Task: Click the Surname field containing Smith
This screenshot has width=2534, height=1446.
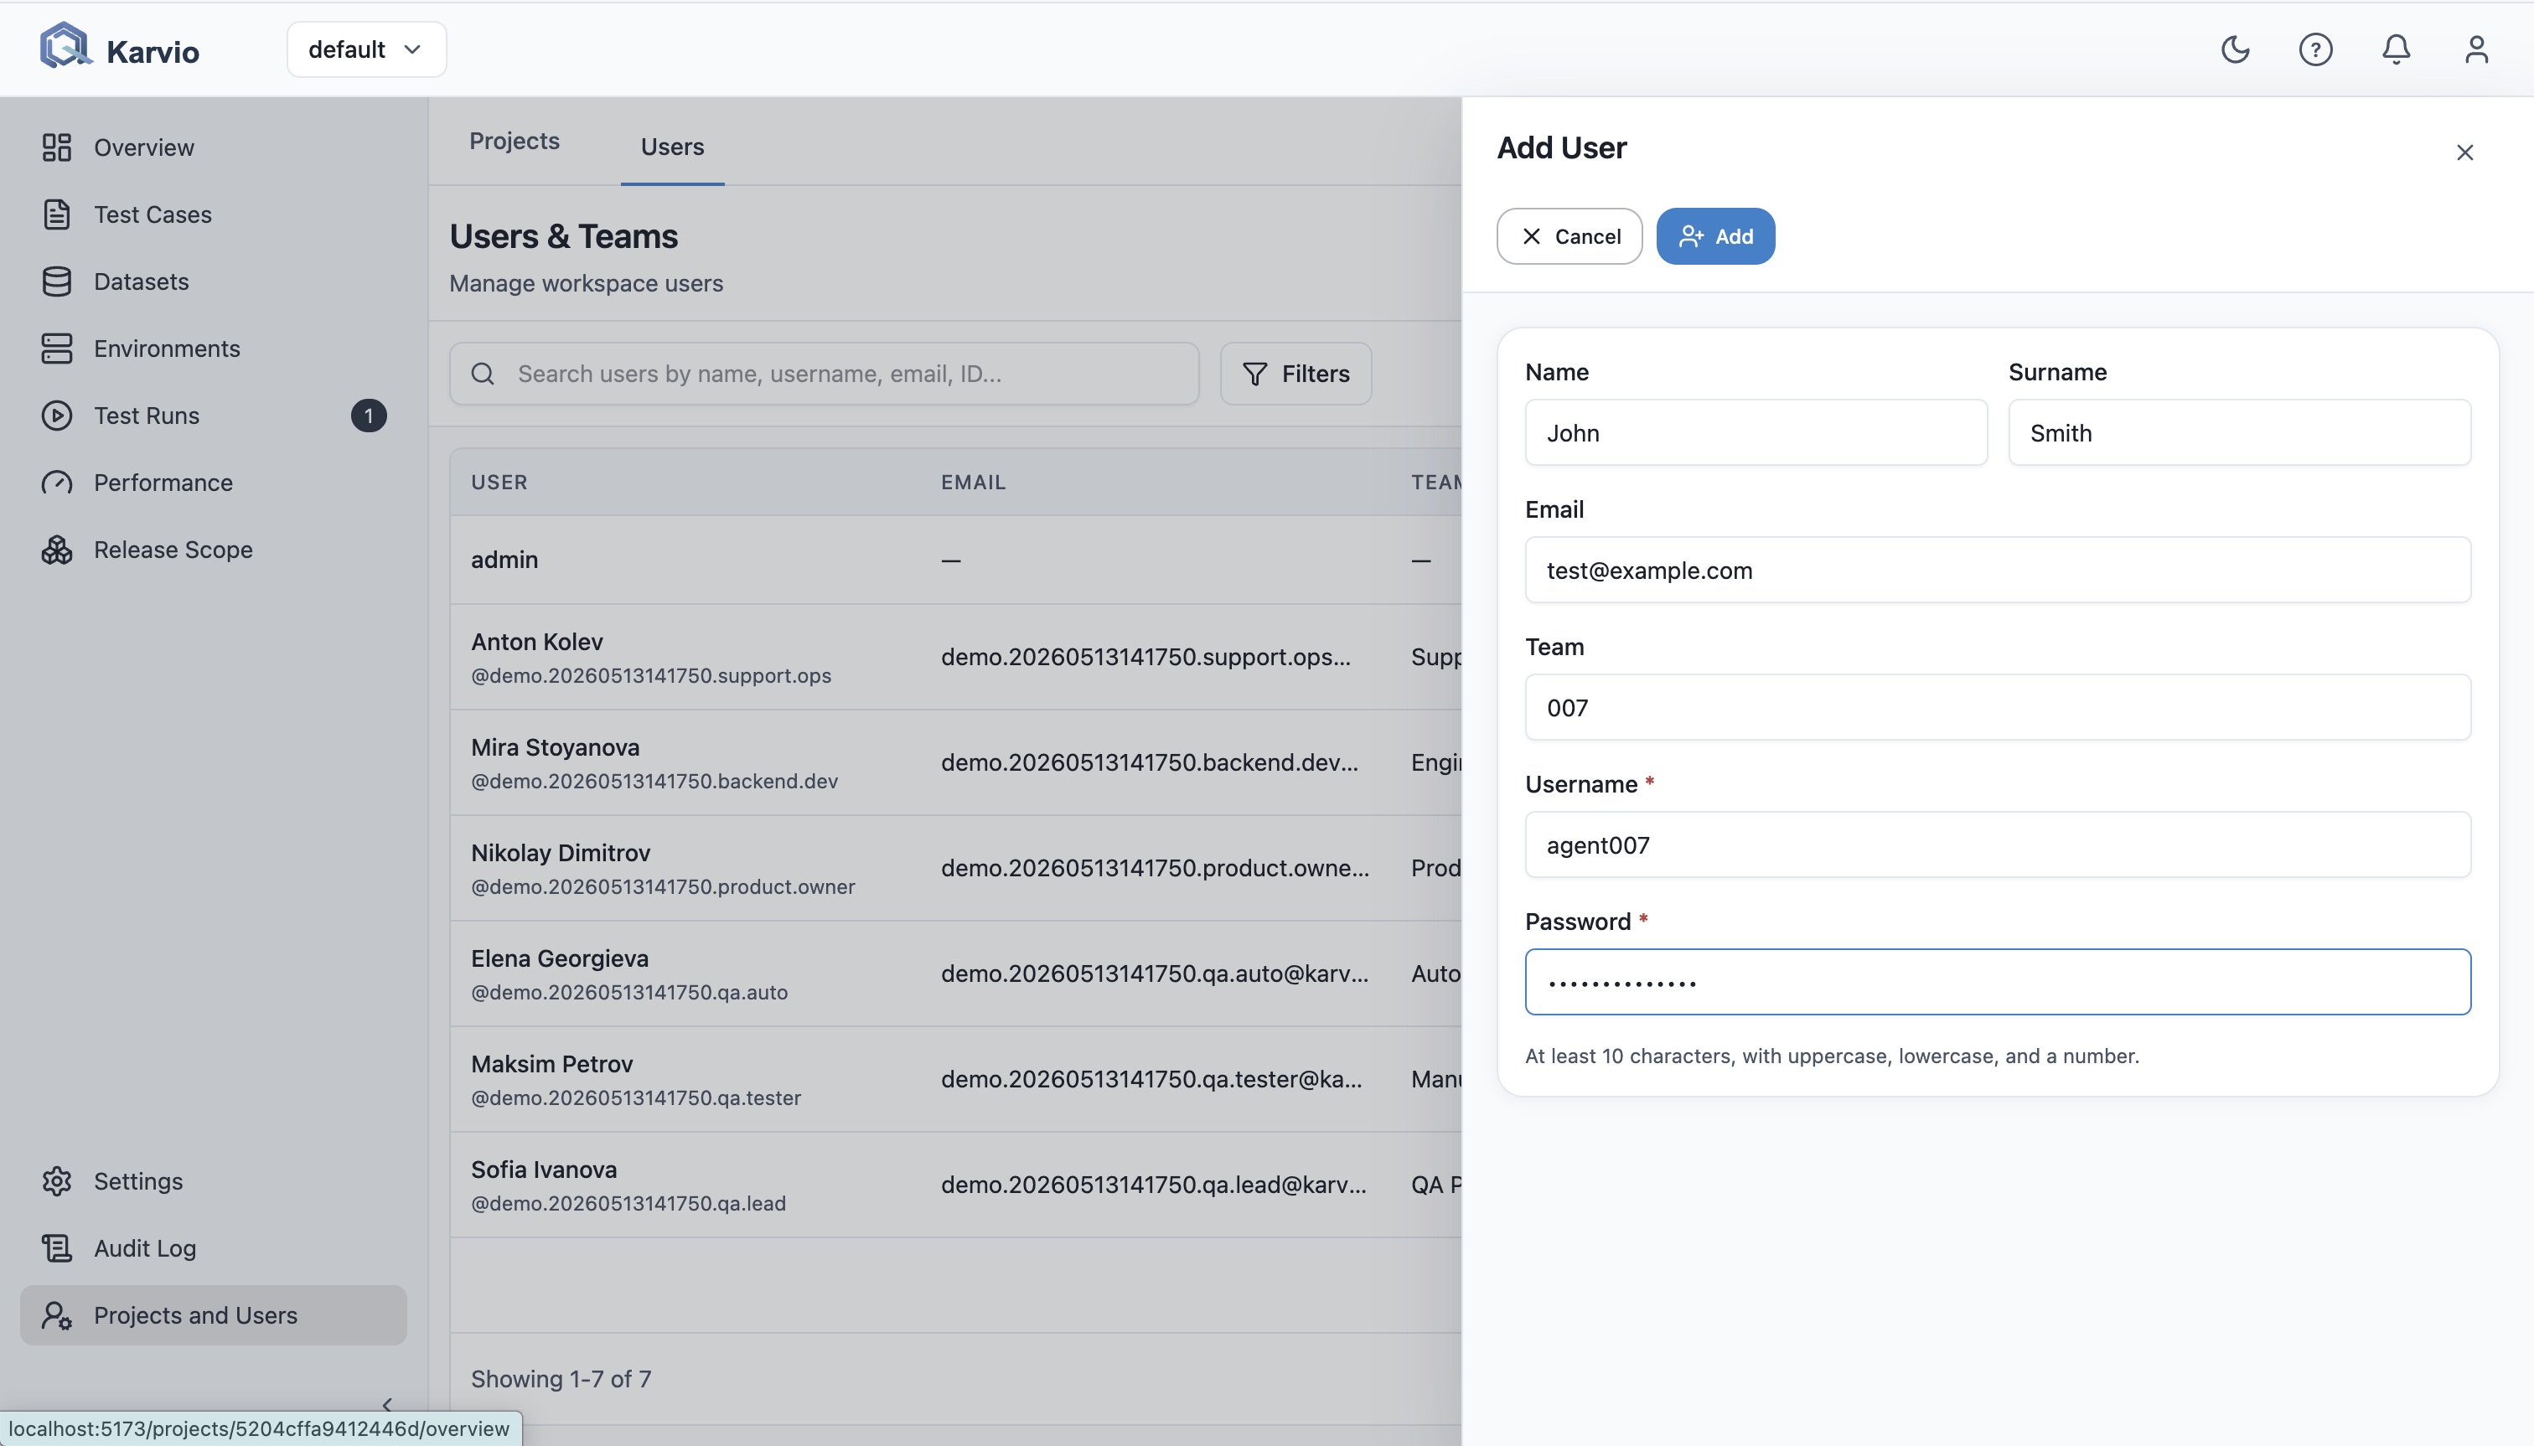Action: point(2239,433)
